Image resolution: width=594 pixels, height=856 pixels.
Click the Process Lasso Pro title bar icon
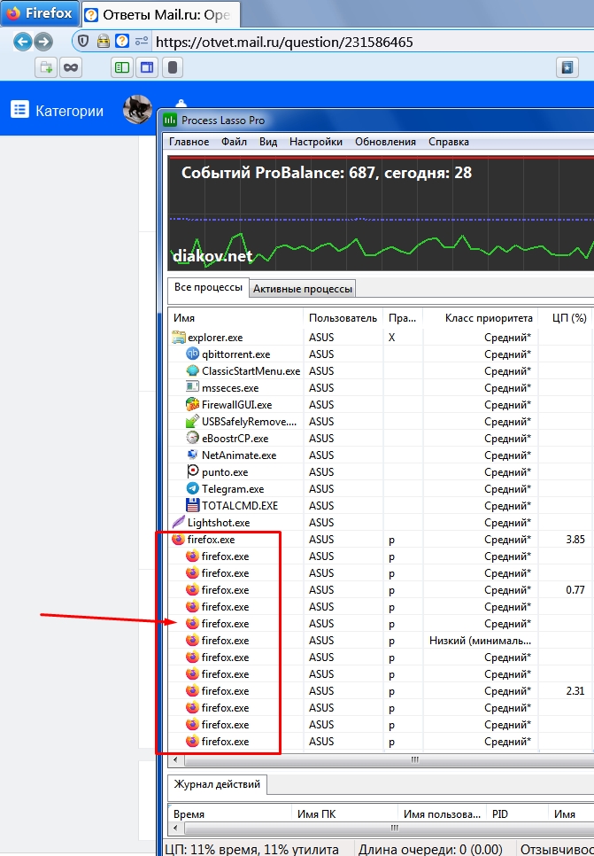coord(170,121)
